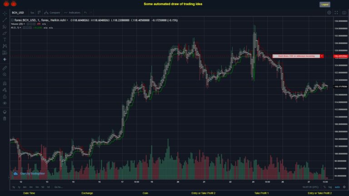This screenshot has width=349, height=196.
Task: Click the second red icon at top left
Action: (x=14, y=4)
